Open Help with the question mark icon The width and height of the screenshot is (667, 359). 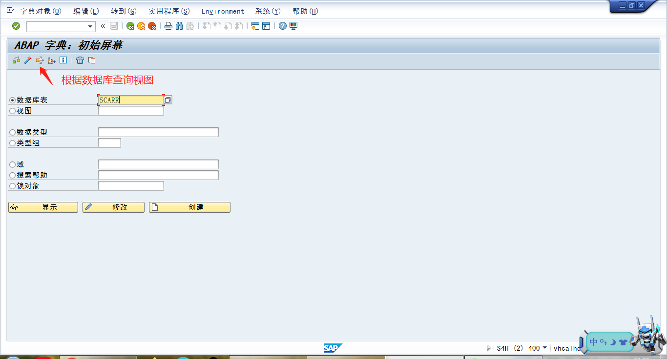(x=283, y=26)
